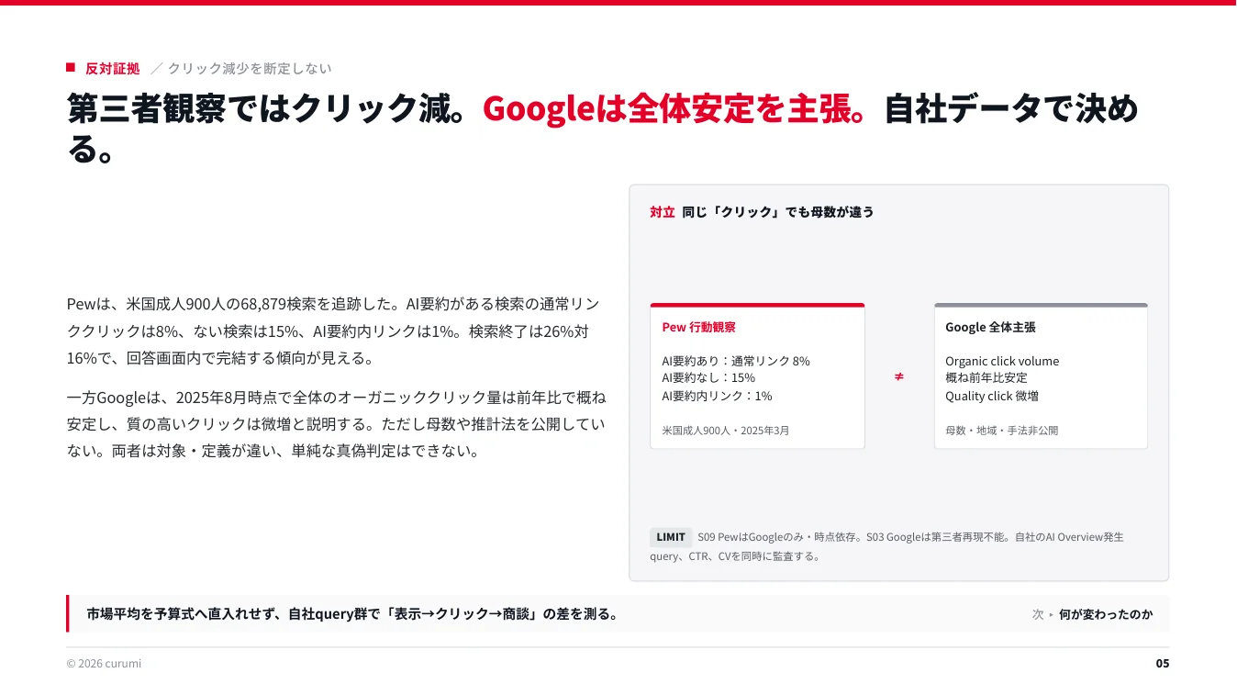
Task: Click the limit note beginning S09 PewはGoogleのみ
Action: [886, 546]
